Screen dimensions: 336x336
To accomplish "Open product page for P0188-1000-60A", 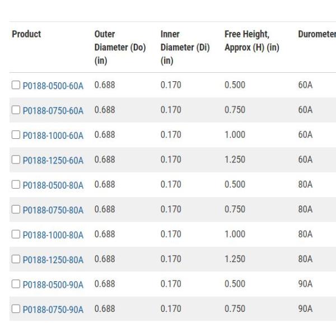I will point(53,136).
